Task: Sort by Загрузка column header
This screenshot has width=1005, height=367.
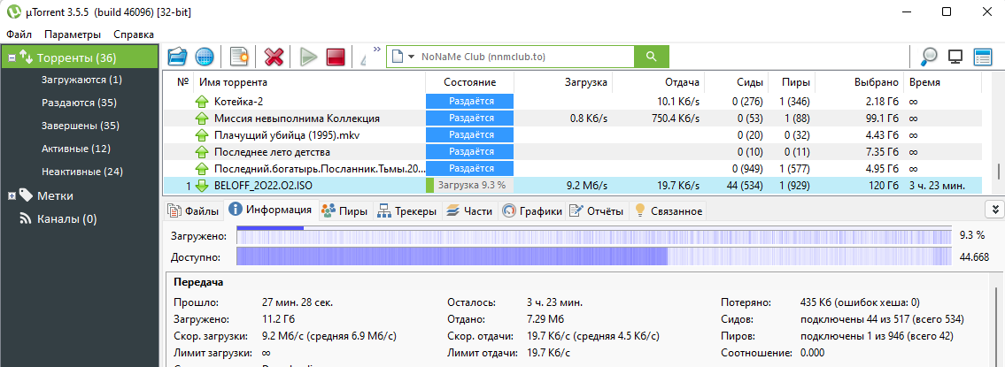Action: click(x=563, y=82)
